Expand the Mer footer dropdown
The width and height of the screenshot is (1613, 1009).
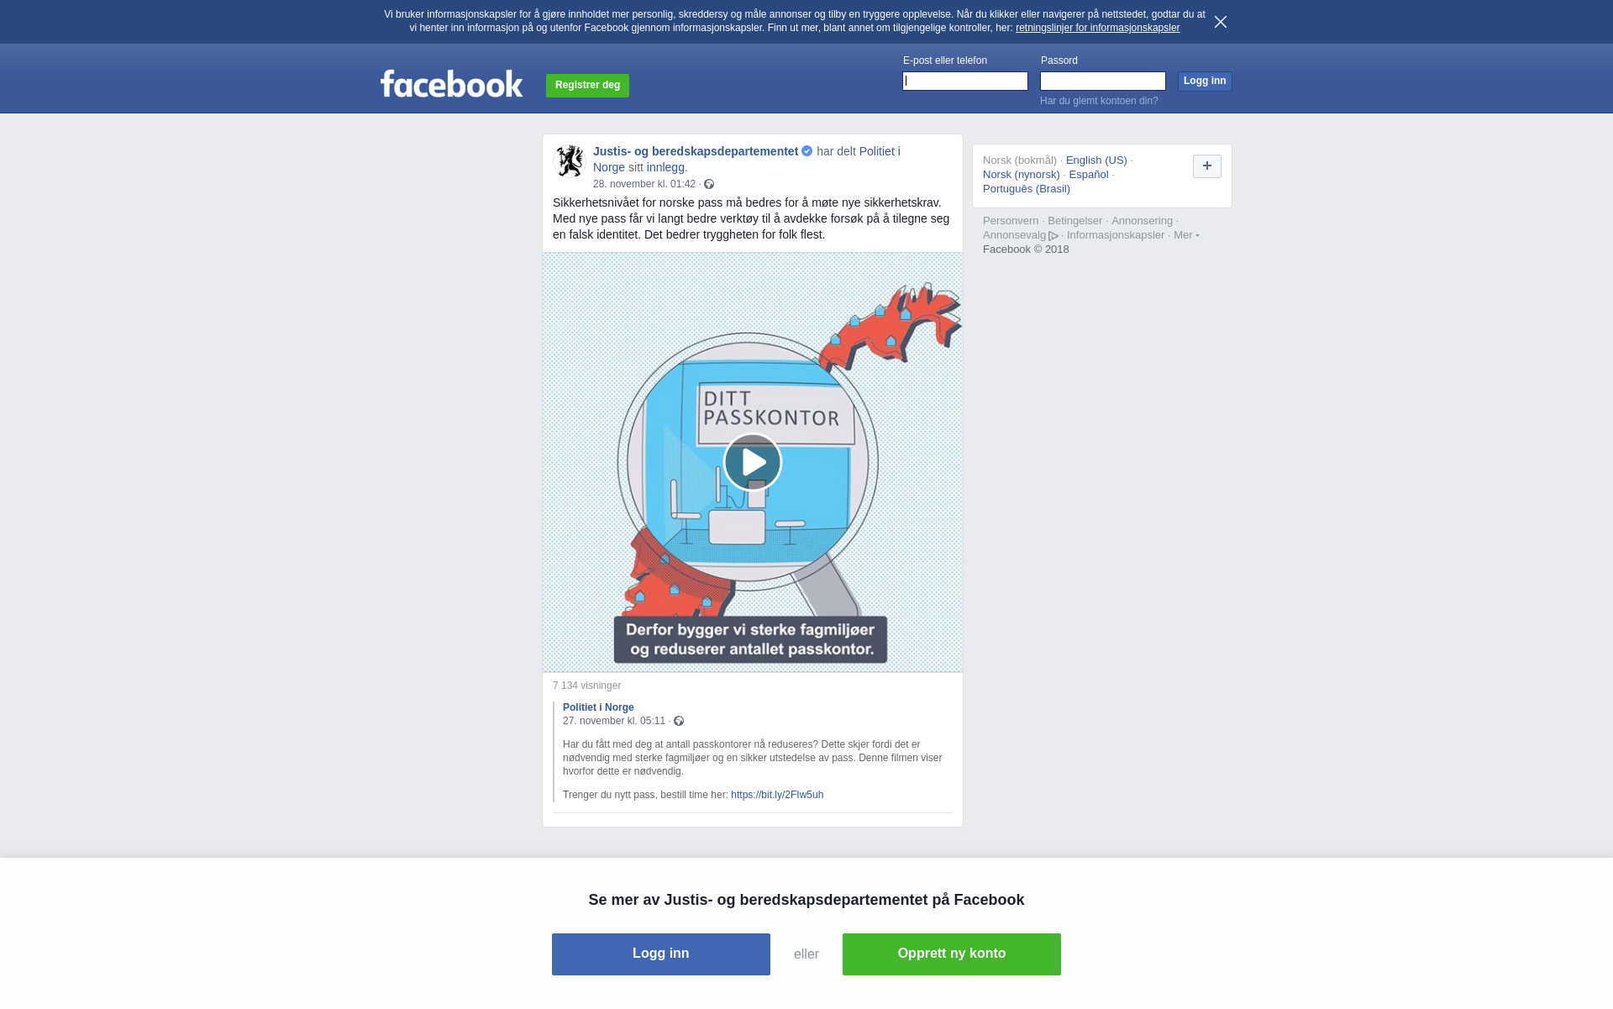pyautogui.click(x=1186, y=235)
